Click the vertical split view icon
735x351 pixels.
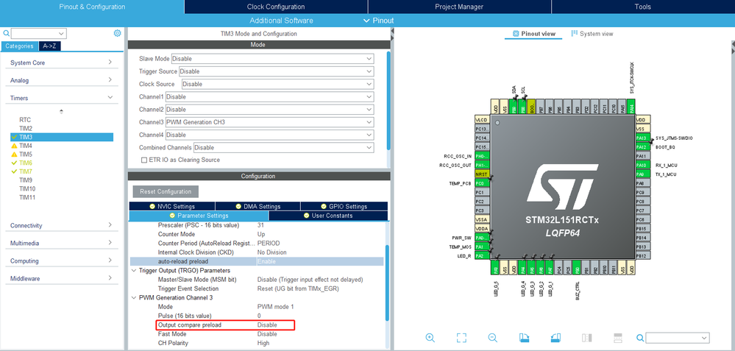(x=586, y=338)
